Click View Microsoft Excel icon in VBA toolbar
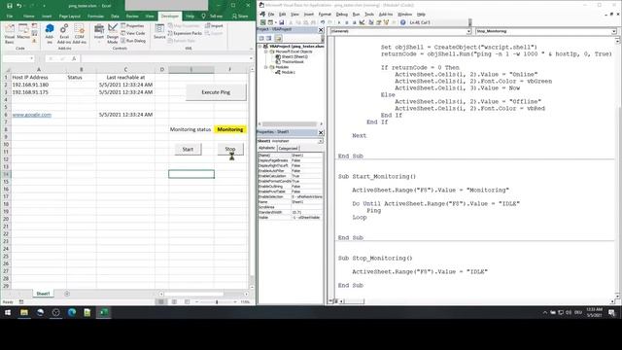 tap(263, 22)
